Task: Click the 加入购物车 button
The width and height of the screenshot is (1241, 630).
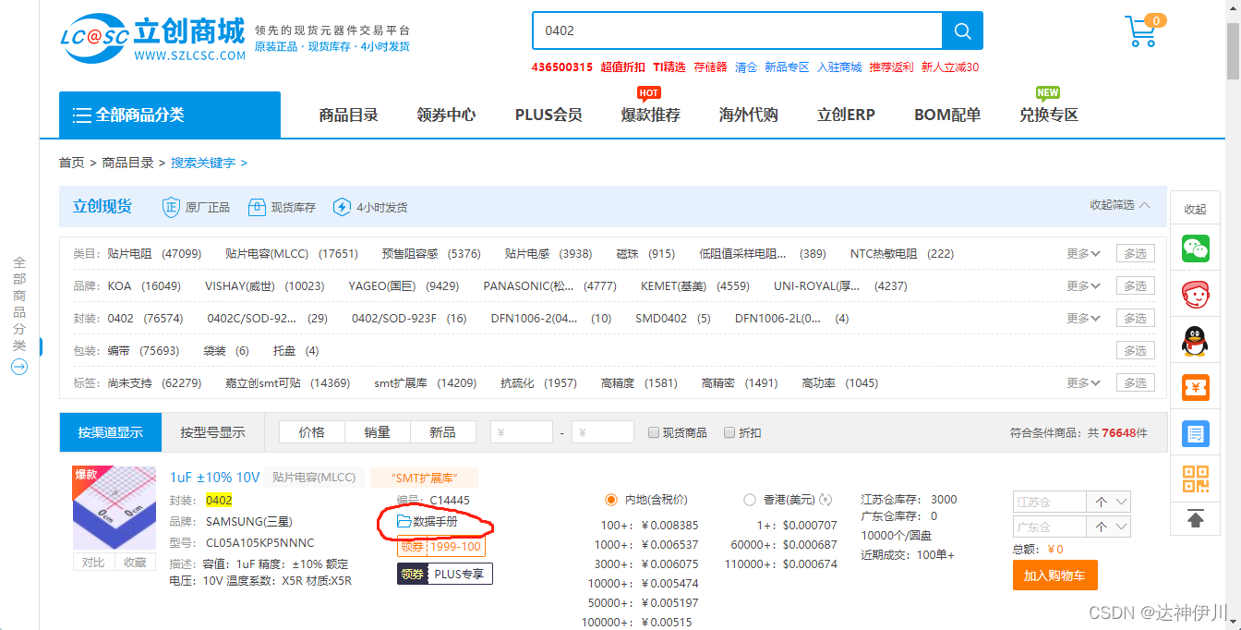Action: (x=1054, y=575)
